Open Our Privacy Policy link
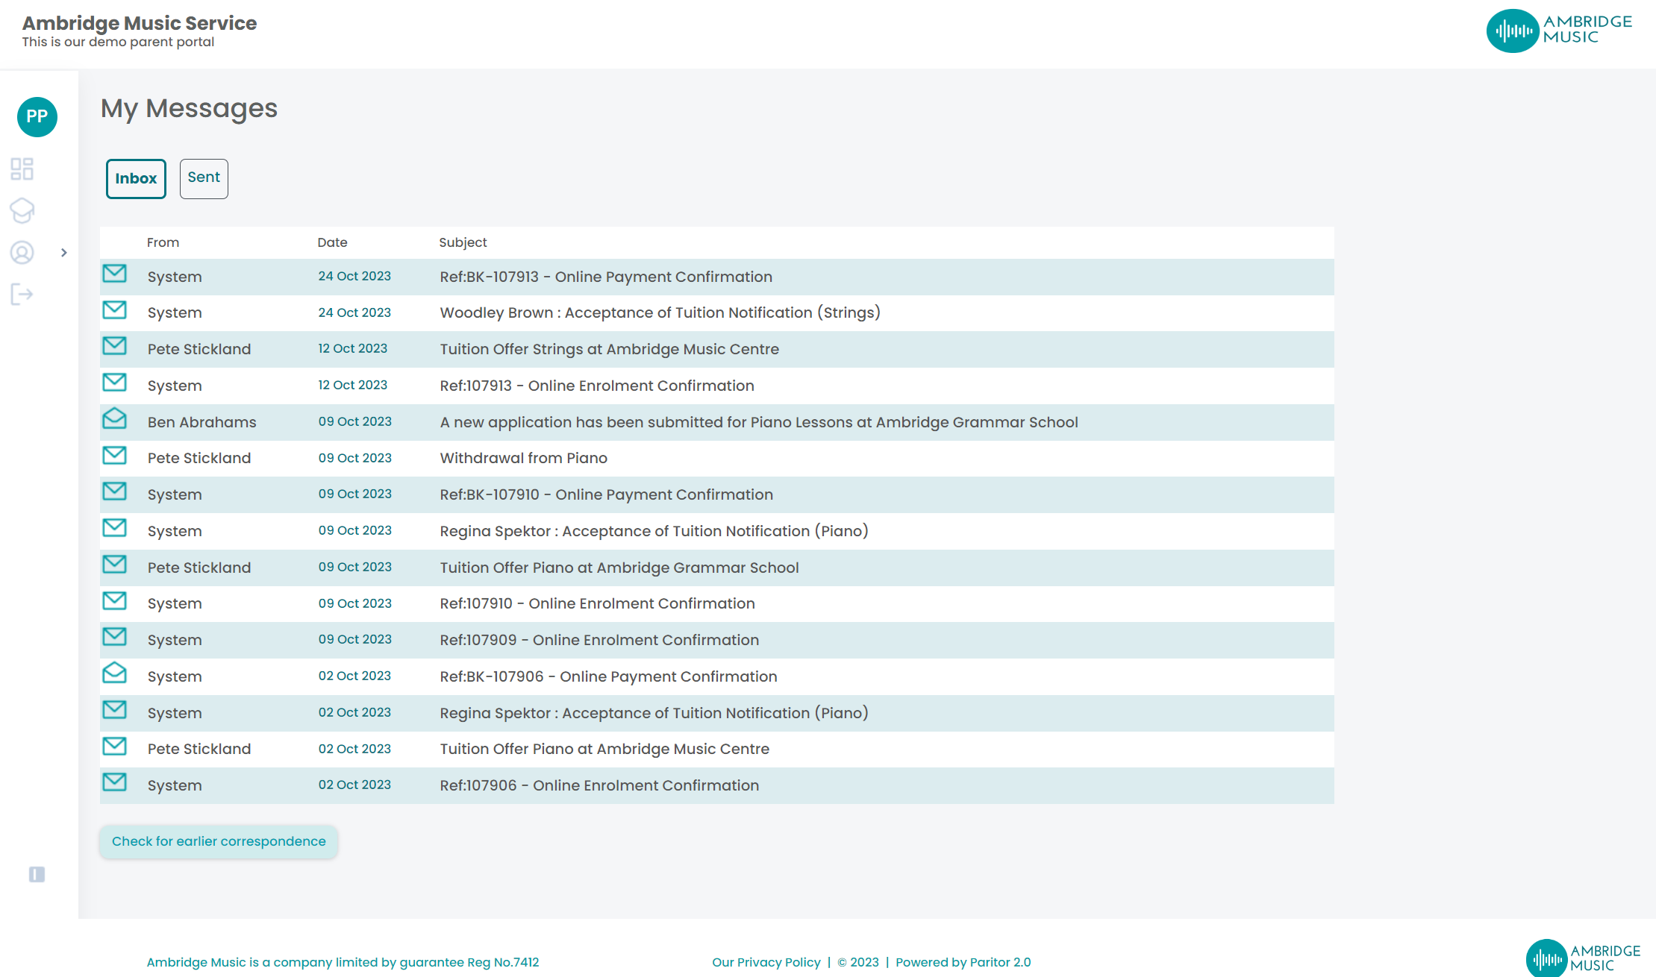This screenshot has width=1656, height=977. pyautogui.click(x=766, y=963)
